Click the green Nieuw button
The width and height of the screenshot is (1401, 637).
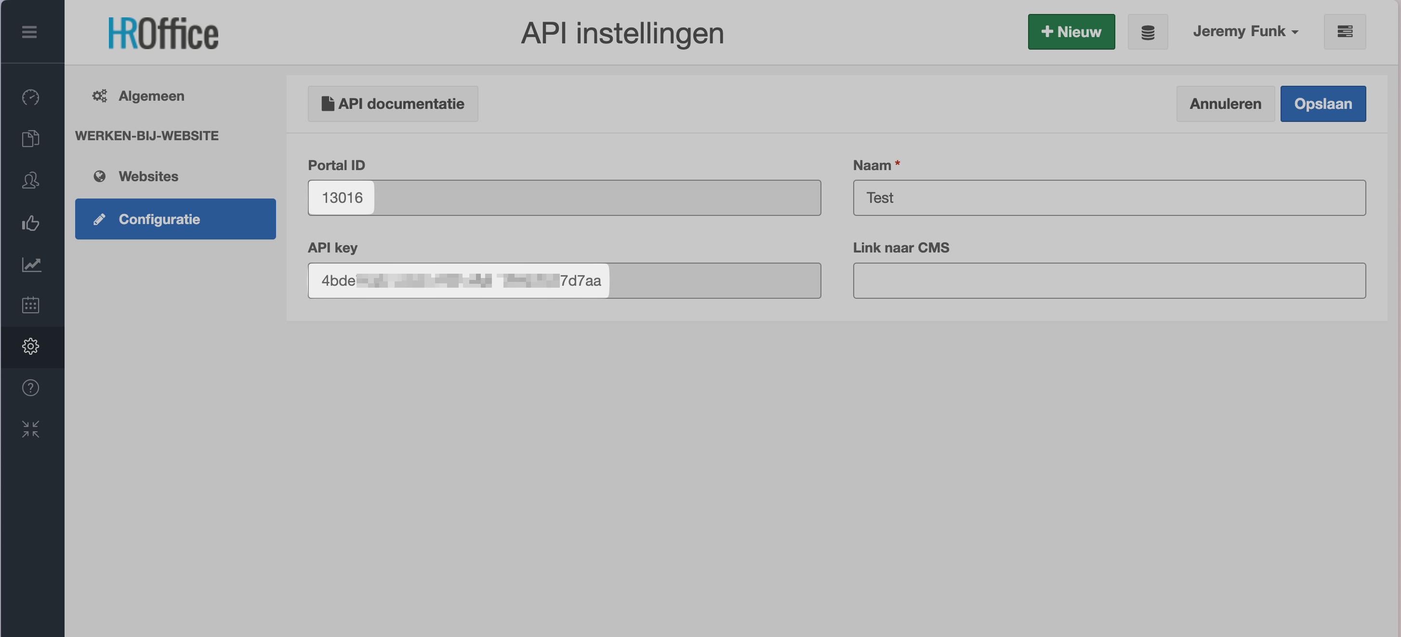click(1071, 32)
